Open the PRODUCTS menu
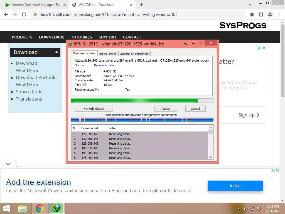The width and height of the screenshot is (285, 214). coord(22,37)
